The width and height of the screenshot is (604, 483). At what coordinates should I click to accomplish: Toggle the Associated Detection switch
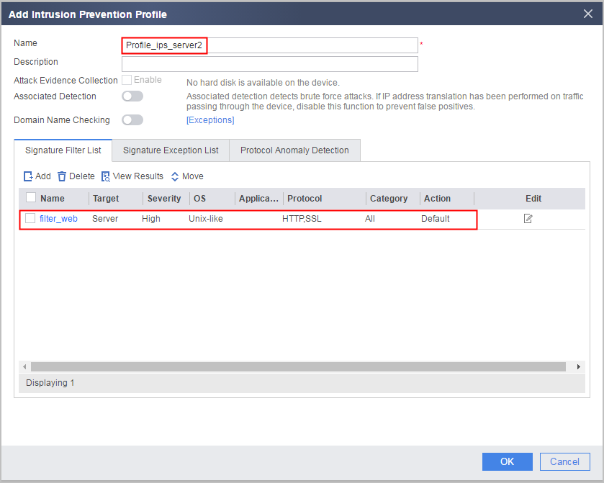pos(132,96)
